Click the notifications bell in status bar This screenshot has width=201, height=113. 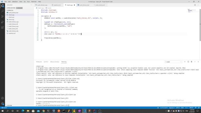point(199,108)
